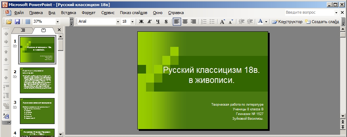Select slide 4 thumbnail
The height and width of the screenshot is (137, 347).
pyautogui.click(x=37, y=133)
